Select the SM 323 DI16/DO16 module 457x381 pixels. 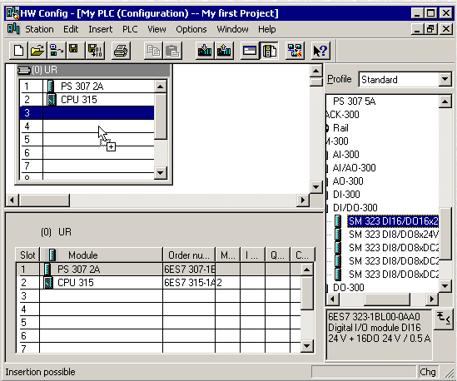[393, 221]
